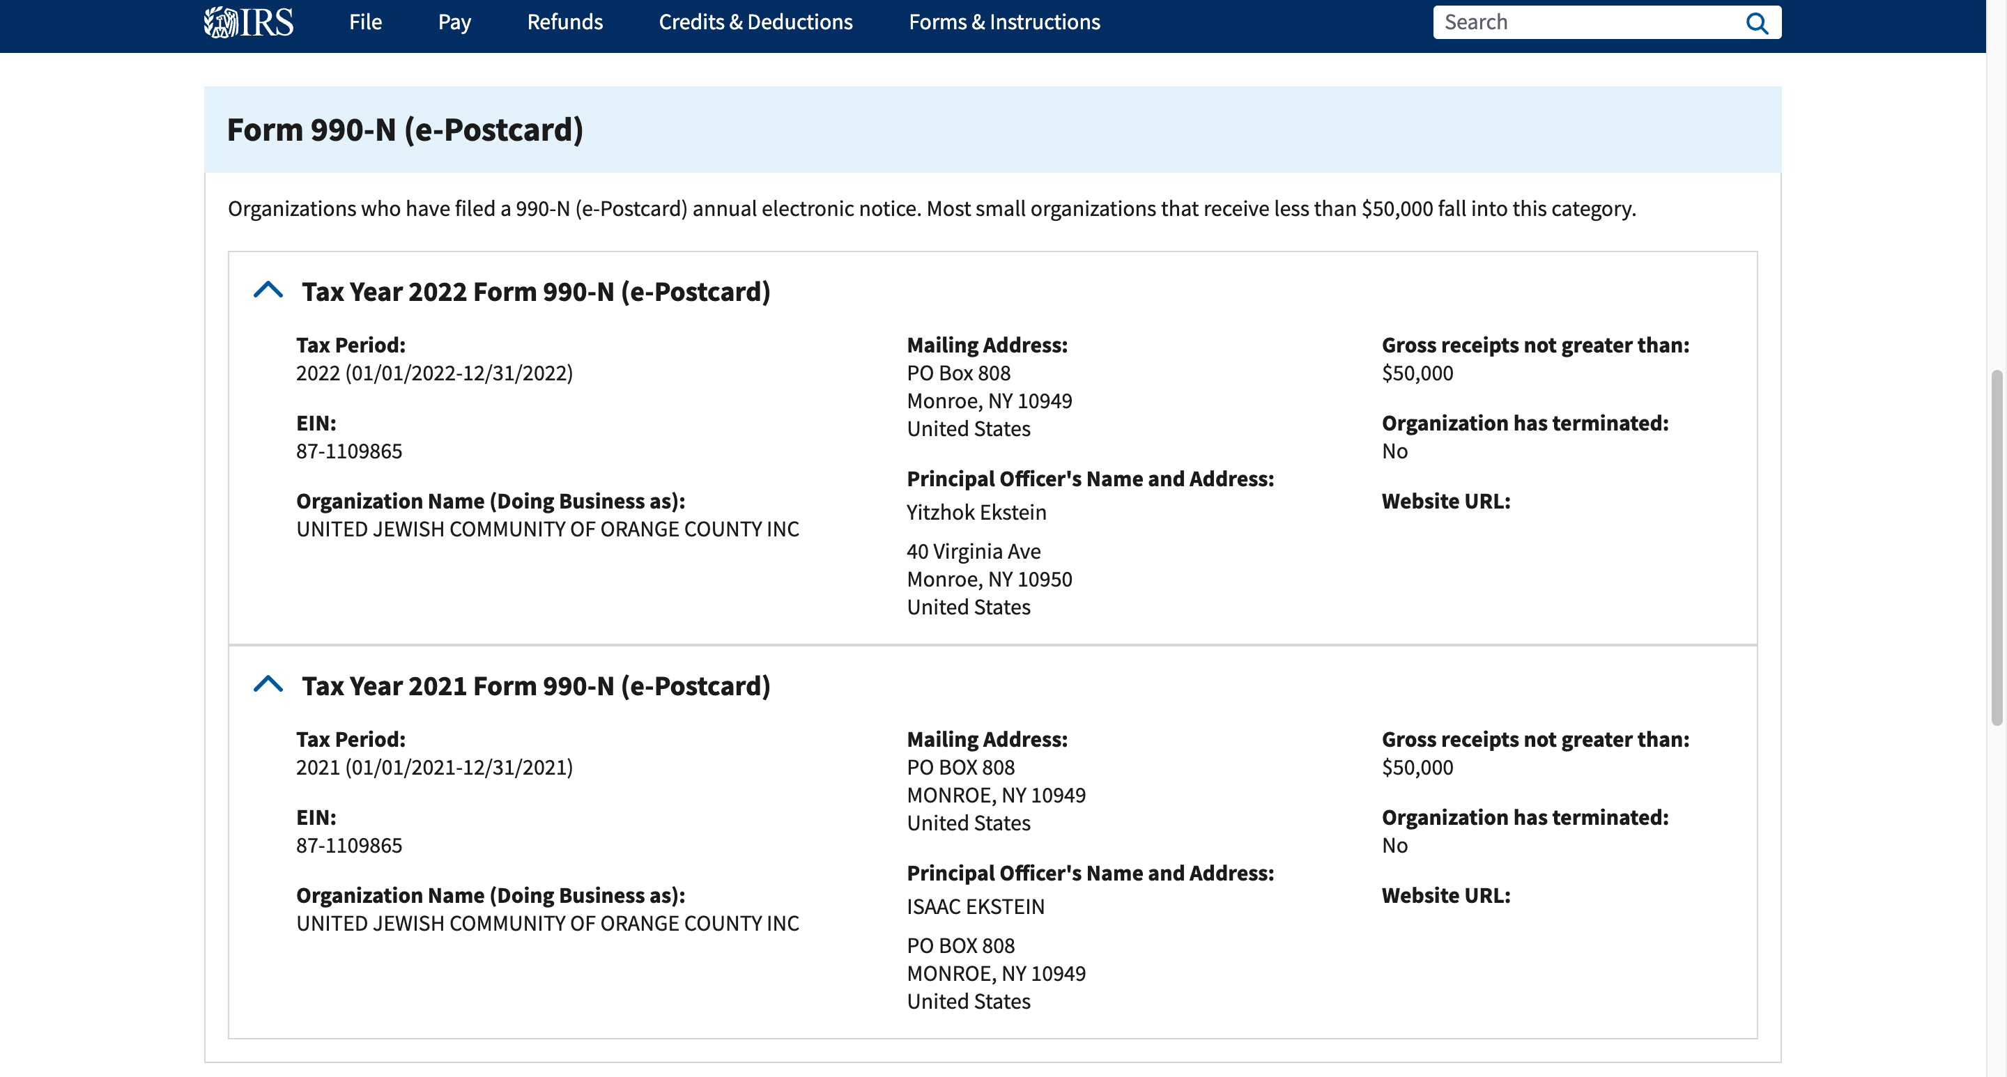Collapse Tax Year 2021 section chevron

point(268,685)
